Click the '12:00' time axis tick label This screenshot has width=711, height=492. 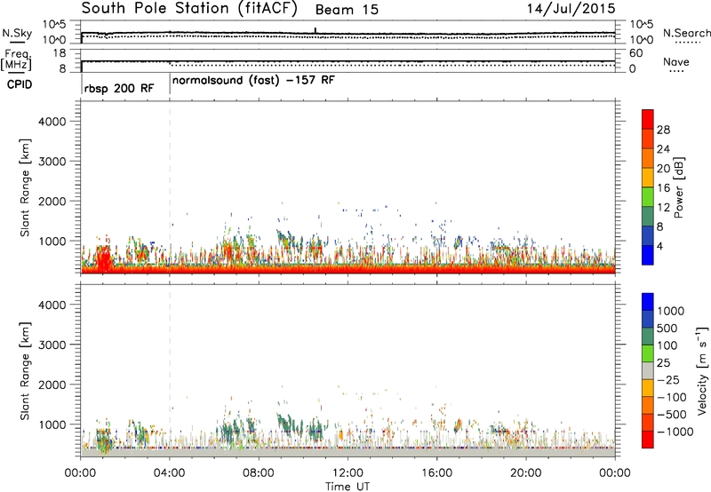coord(348,473)
